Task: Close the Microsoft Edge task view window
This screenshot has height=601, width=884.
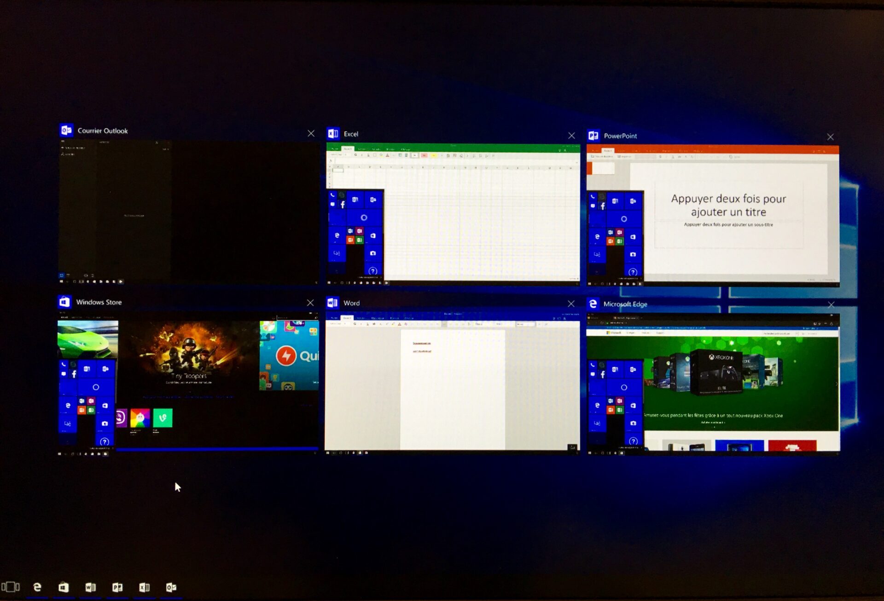Action: point(831,305)
